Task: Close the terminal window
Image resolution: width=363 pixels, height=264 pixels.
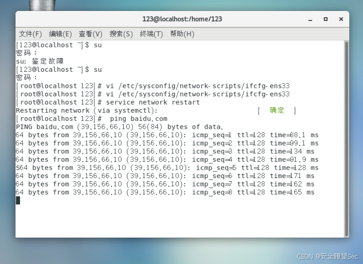Action: 341,19
